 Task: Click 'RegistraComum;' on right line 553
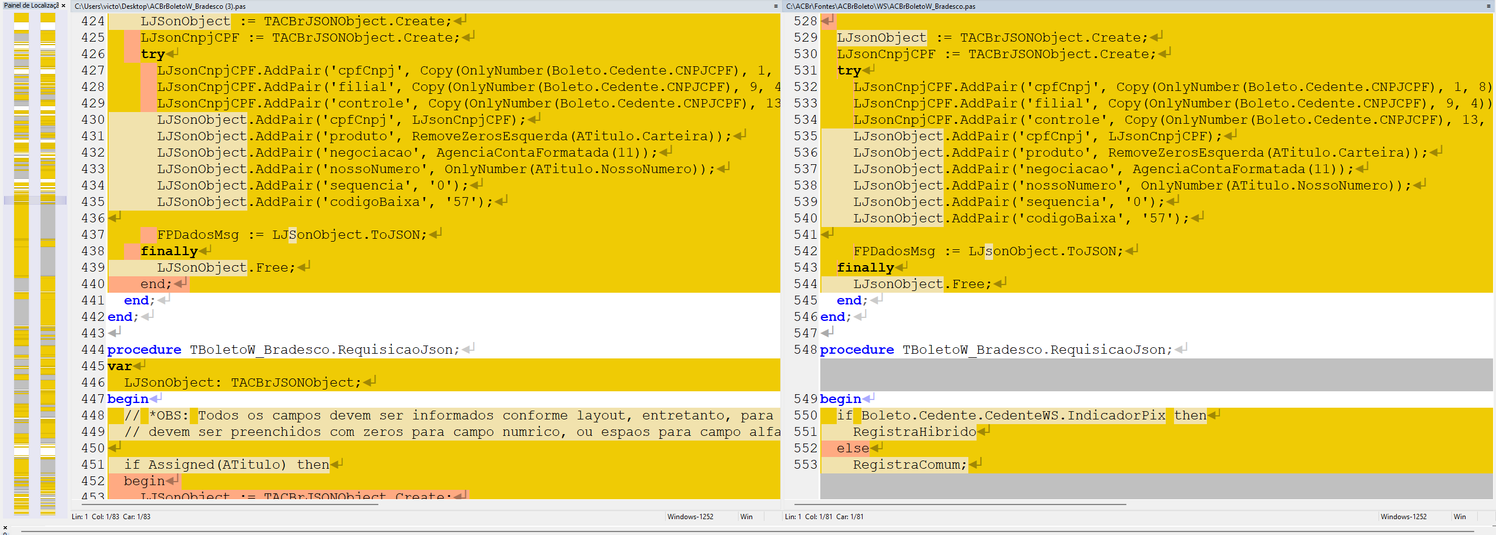(910, 465)
